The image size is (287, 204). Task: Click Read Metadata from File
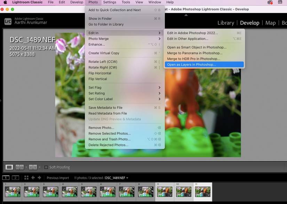tap(125, 113)
